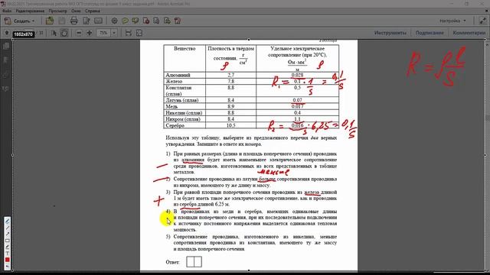
Task: Open the lowest left sidebar panel icon
Action: click(x=5, y=89)
